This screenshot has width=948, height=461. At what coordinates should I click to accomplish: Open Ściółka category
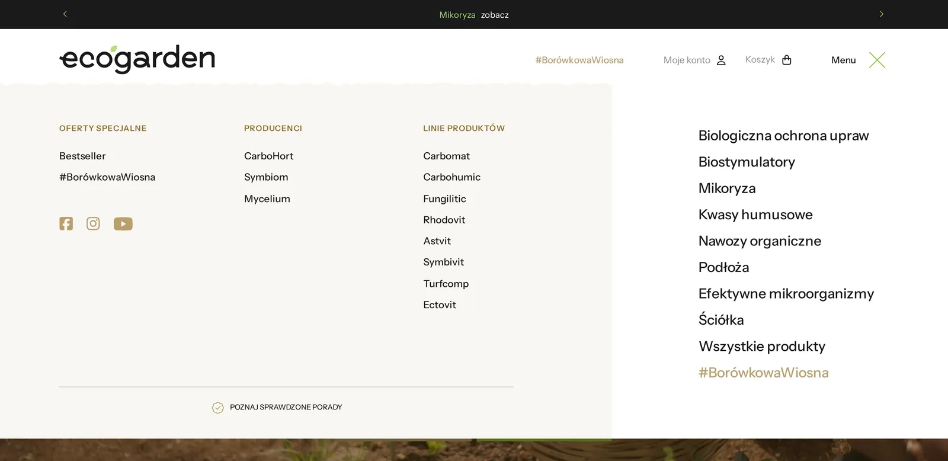[x=721, y=319]
